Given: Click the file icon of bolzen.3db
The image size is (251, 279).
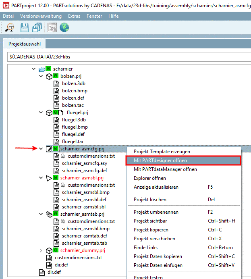Looking at the screenshot, I should point(56,84).
